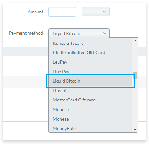Open the currency dropdown next to Amount

pyautogui.click(x=96, y=12)
